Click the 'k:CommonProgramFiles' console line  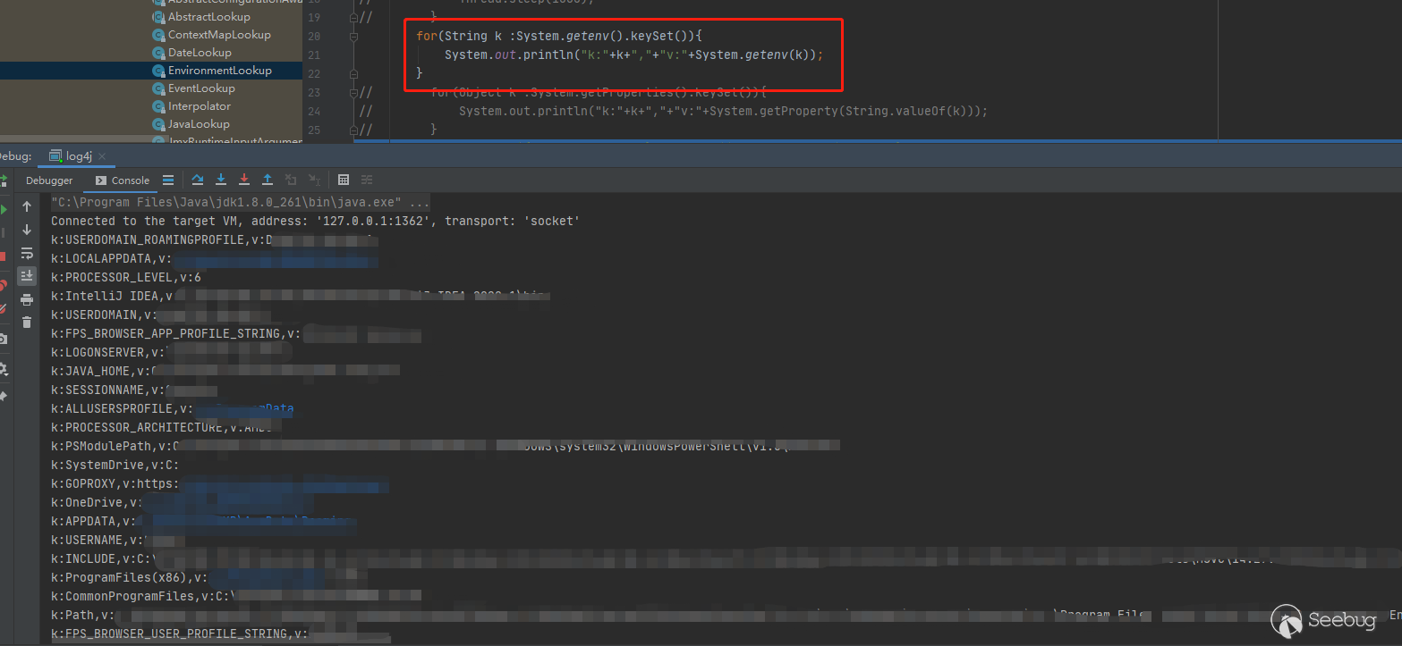pos(236,596)
